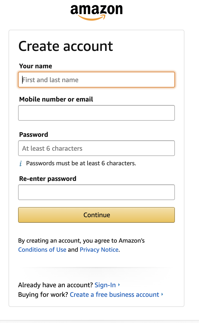Click the Password label

pyautogui.click(x=33, y=135)
